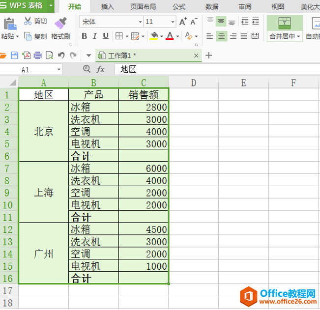Open the 页面布局 tab
This screenshot has width=320, height=310.
[143, 7]
